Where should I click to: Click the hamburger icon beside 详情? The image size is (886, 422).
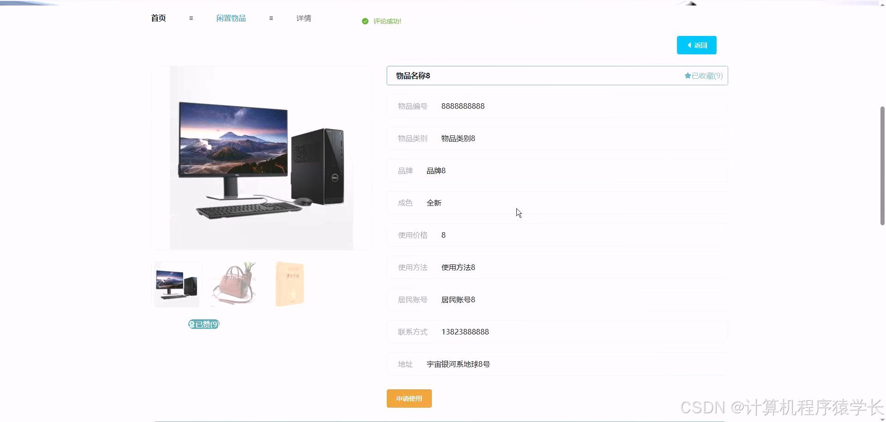point(271,18)
